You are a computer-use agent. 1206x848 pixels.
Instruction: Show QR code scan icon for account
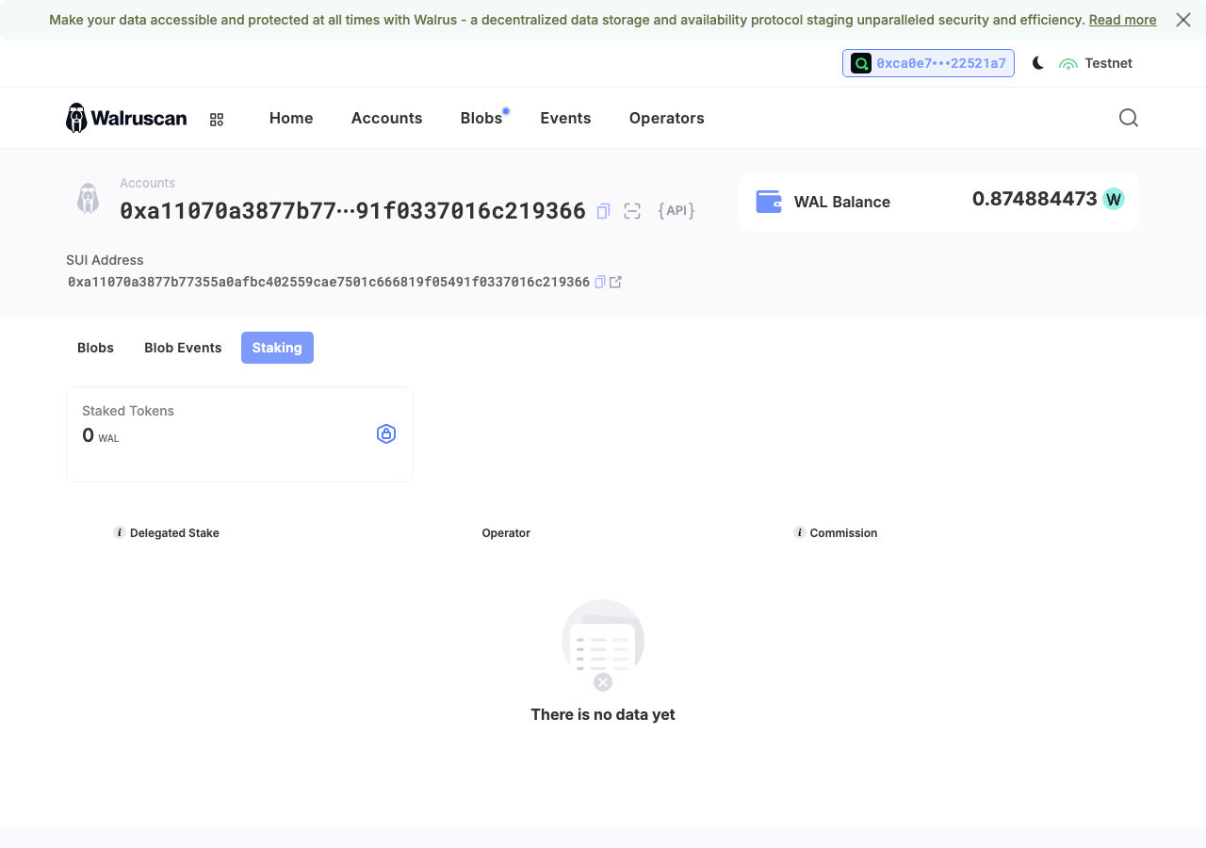[632, 211]
